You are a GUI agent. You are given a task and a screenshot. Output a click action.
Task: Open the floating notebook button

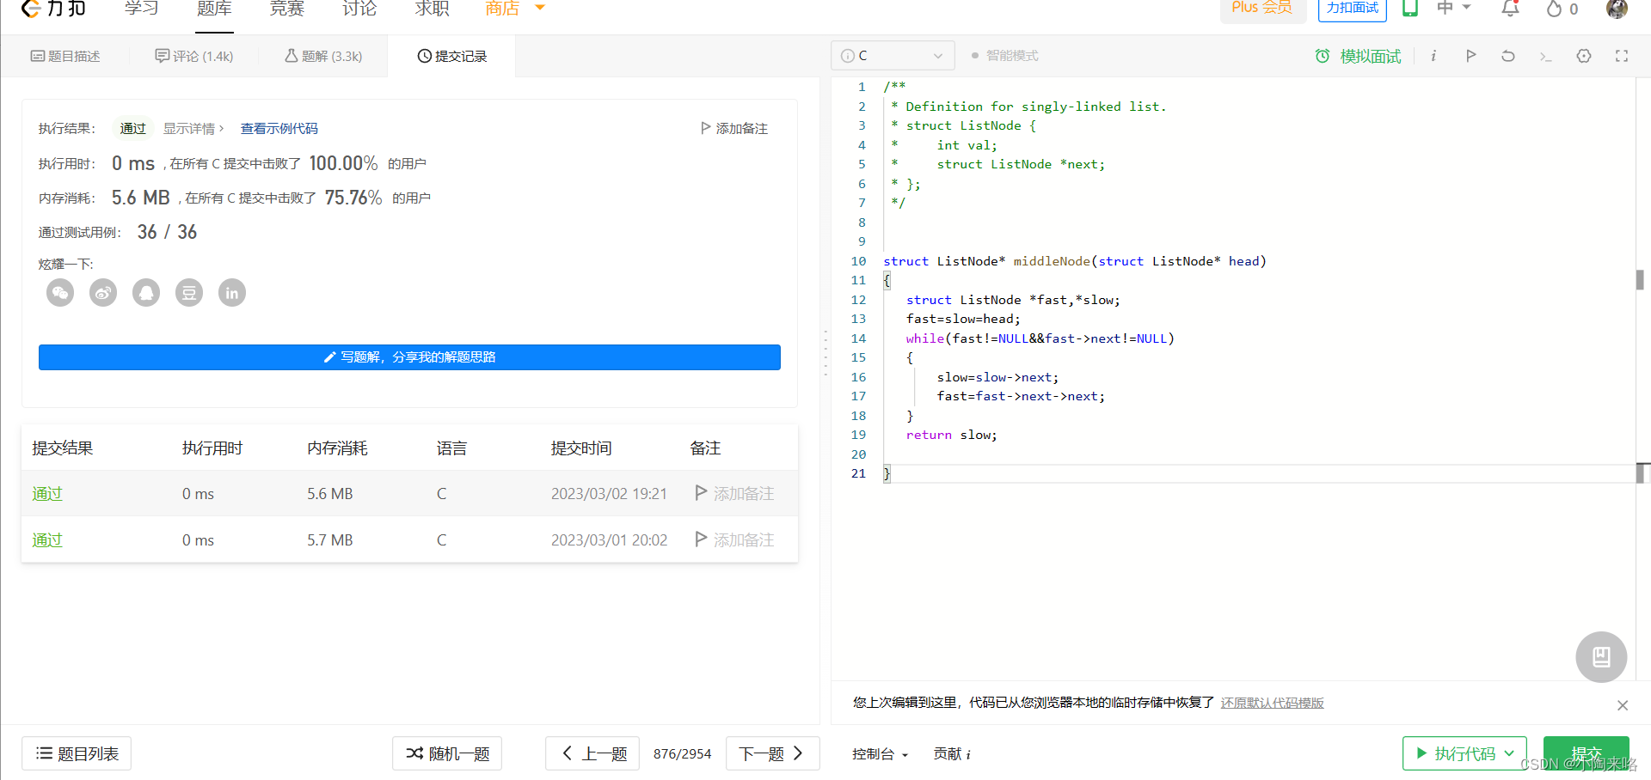(1601, 657)
